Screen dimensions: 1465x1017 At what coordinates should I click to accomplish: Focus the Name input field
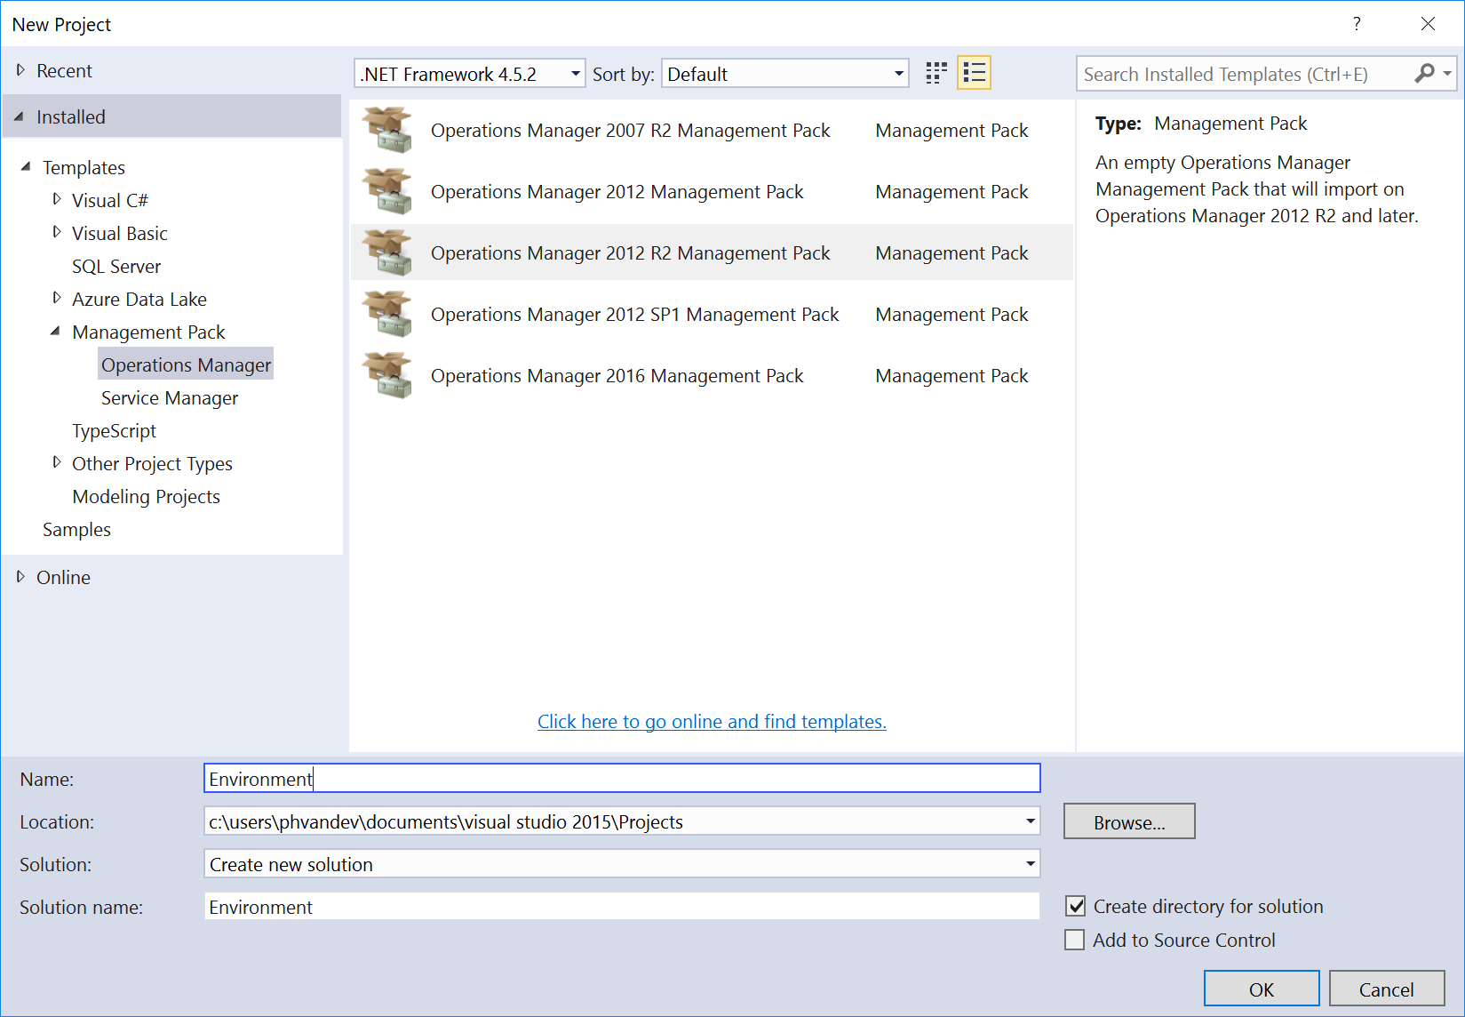622,778
